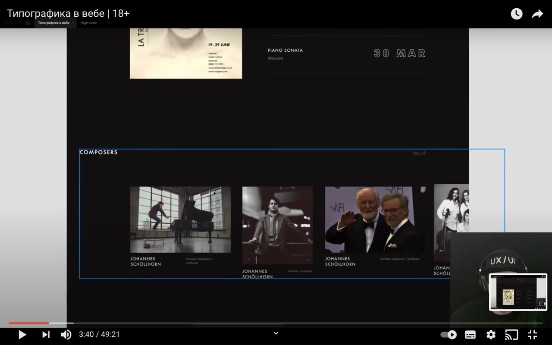The image size is (552, 345).
Task: Click the COMPOSERS section heading
Action: click(98, 152)
